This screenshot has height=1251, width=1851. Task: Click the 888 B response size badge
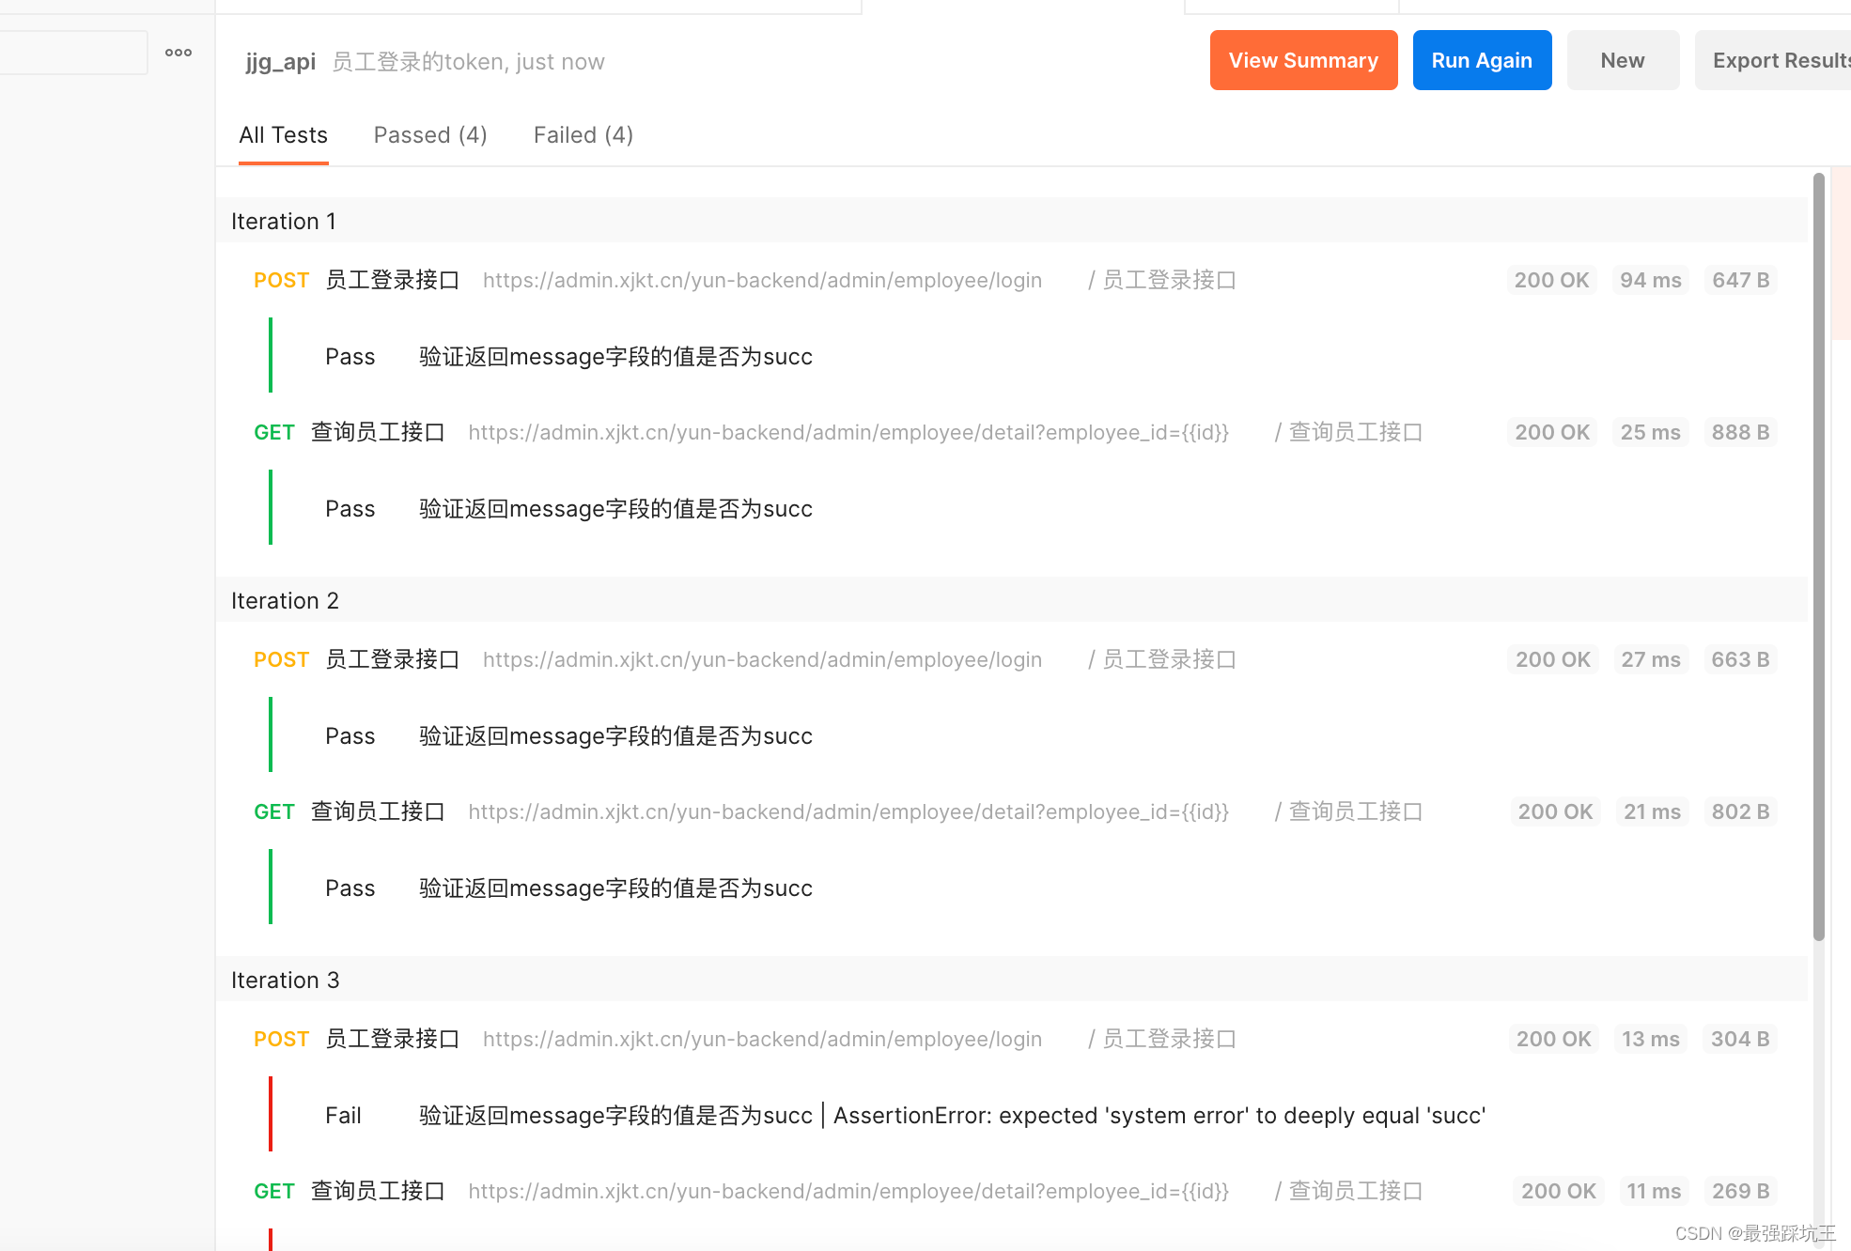(1740, 432)
